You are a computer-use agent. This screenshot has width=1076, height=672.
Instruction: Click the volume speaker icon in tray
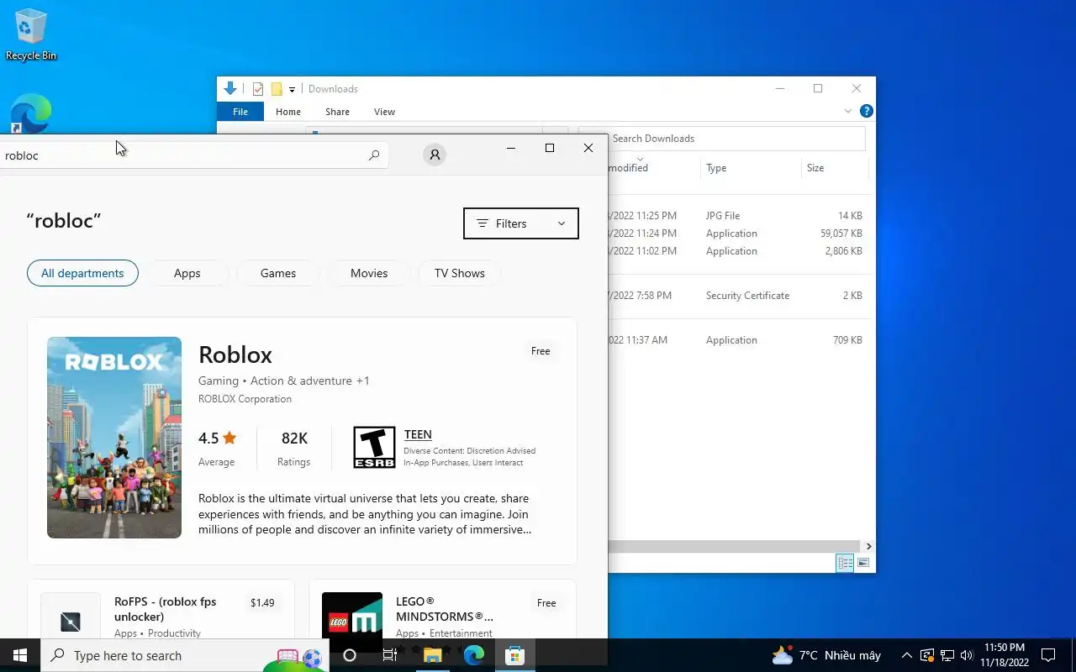pyautogui.click(x=966, y=655)
